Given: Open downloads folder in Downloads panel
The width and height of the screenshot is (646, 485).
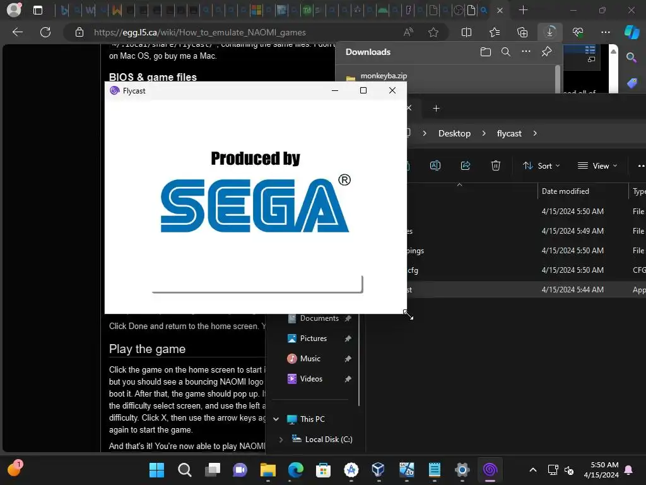Looking at the screenshot, I should pyautogui.click(x=485, y=52).
